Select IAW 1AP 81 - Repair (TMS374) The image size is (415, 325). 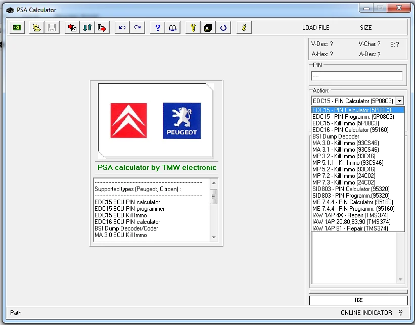coord(358,228)
